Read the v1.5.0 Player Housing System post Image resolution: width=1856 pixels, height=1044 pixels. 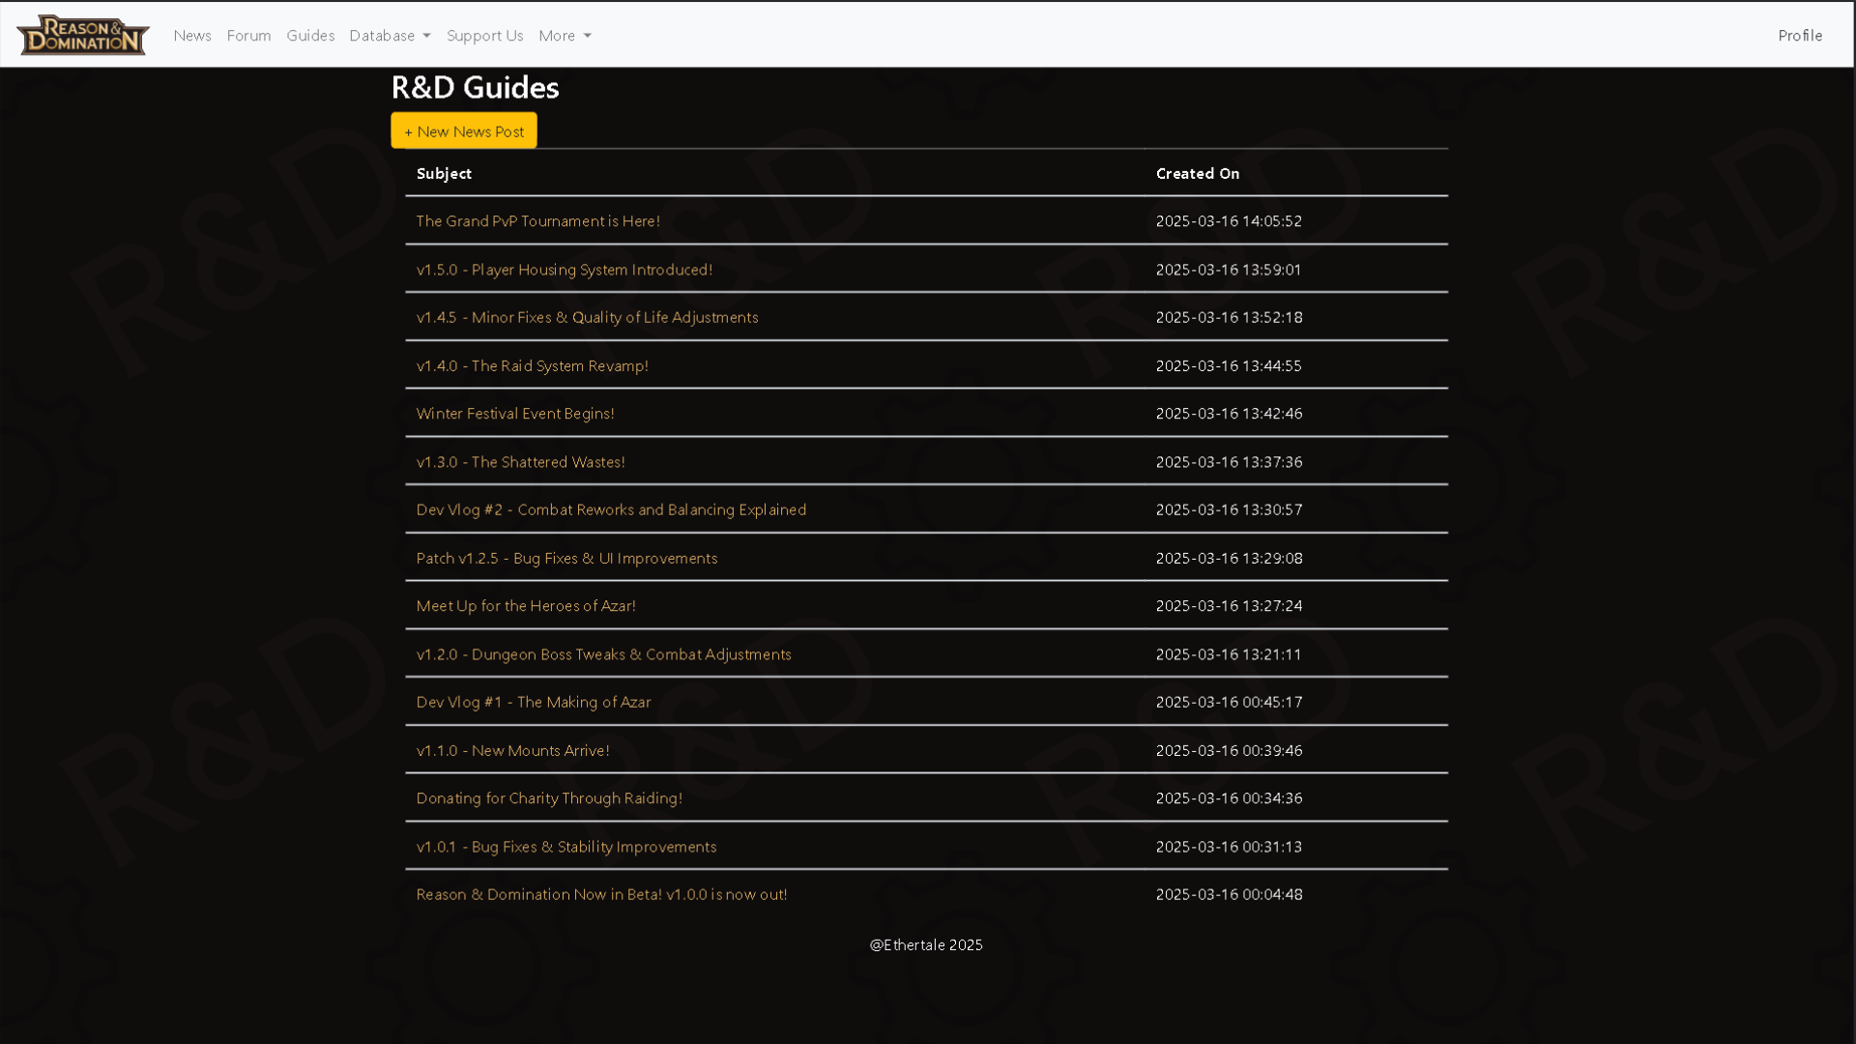(564, 270)
